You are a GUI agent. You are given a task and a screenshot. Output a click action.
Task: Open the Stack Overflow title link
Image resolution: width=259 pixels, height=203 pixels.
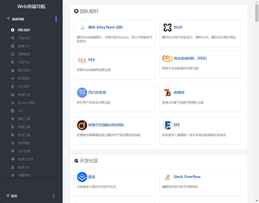click(x=187, y=176)
